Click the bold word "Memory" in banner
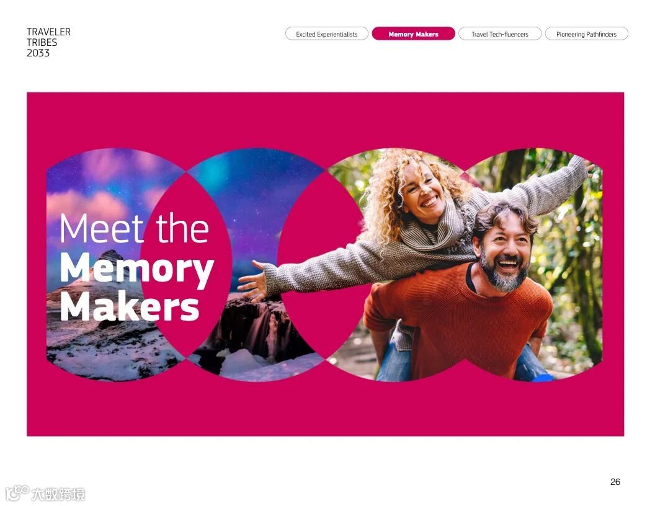The width and height of the screenshot is (655, 506). (x=137, y=269)
